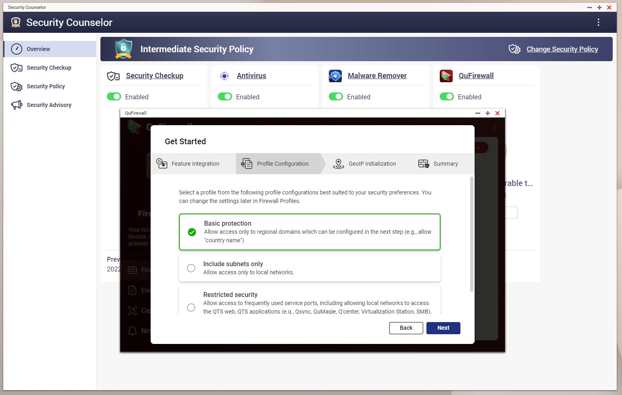
Task: Select the Include subnets only radio button
Action: (191, 268)
